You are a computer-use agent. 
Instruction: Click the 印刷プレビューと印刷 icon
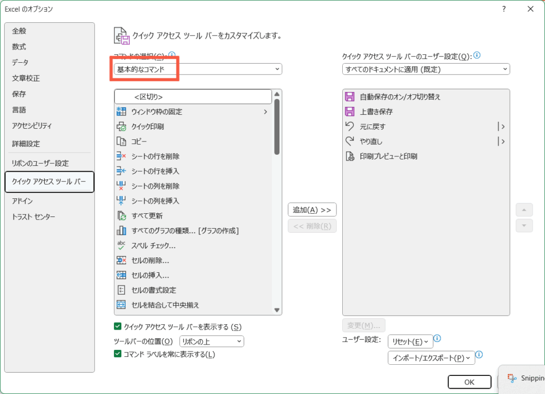pos(350,156)
